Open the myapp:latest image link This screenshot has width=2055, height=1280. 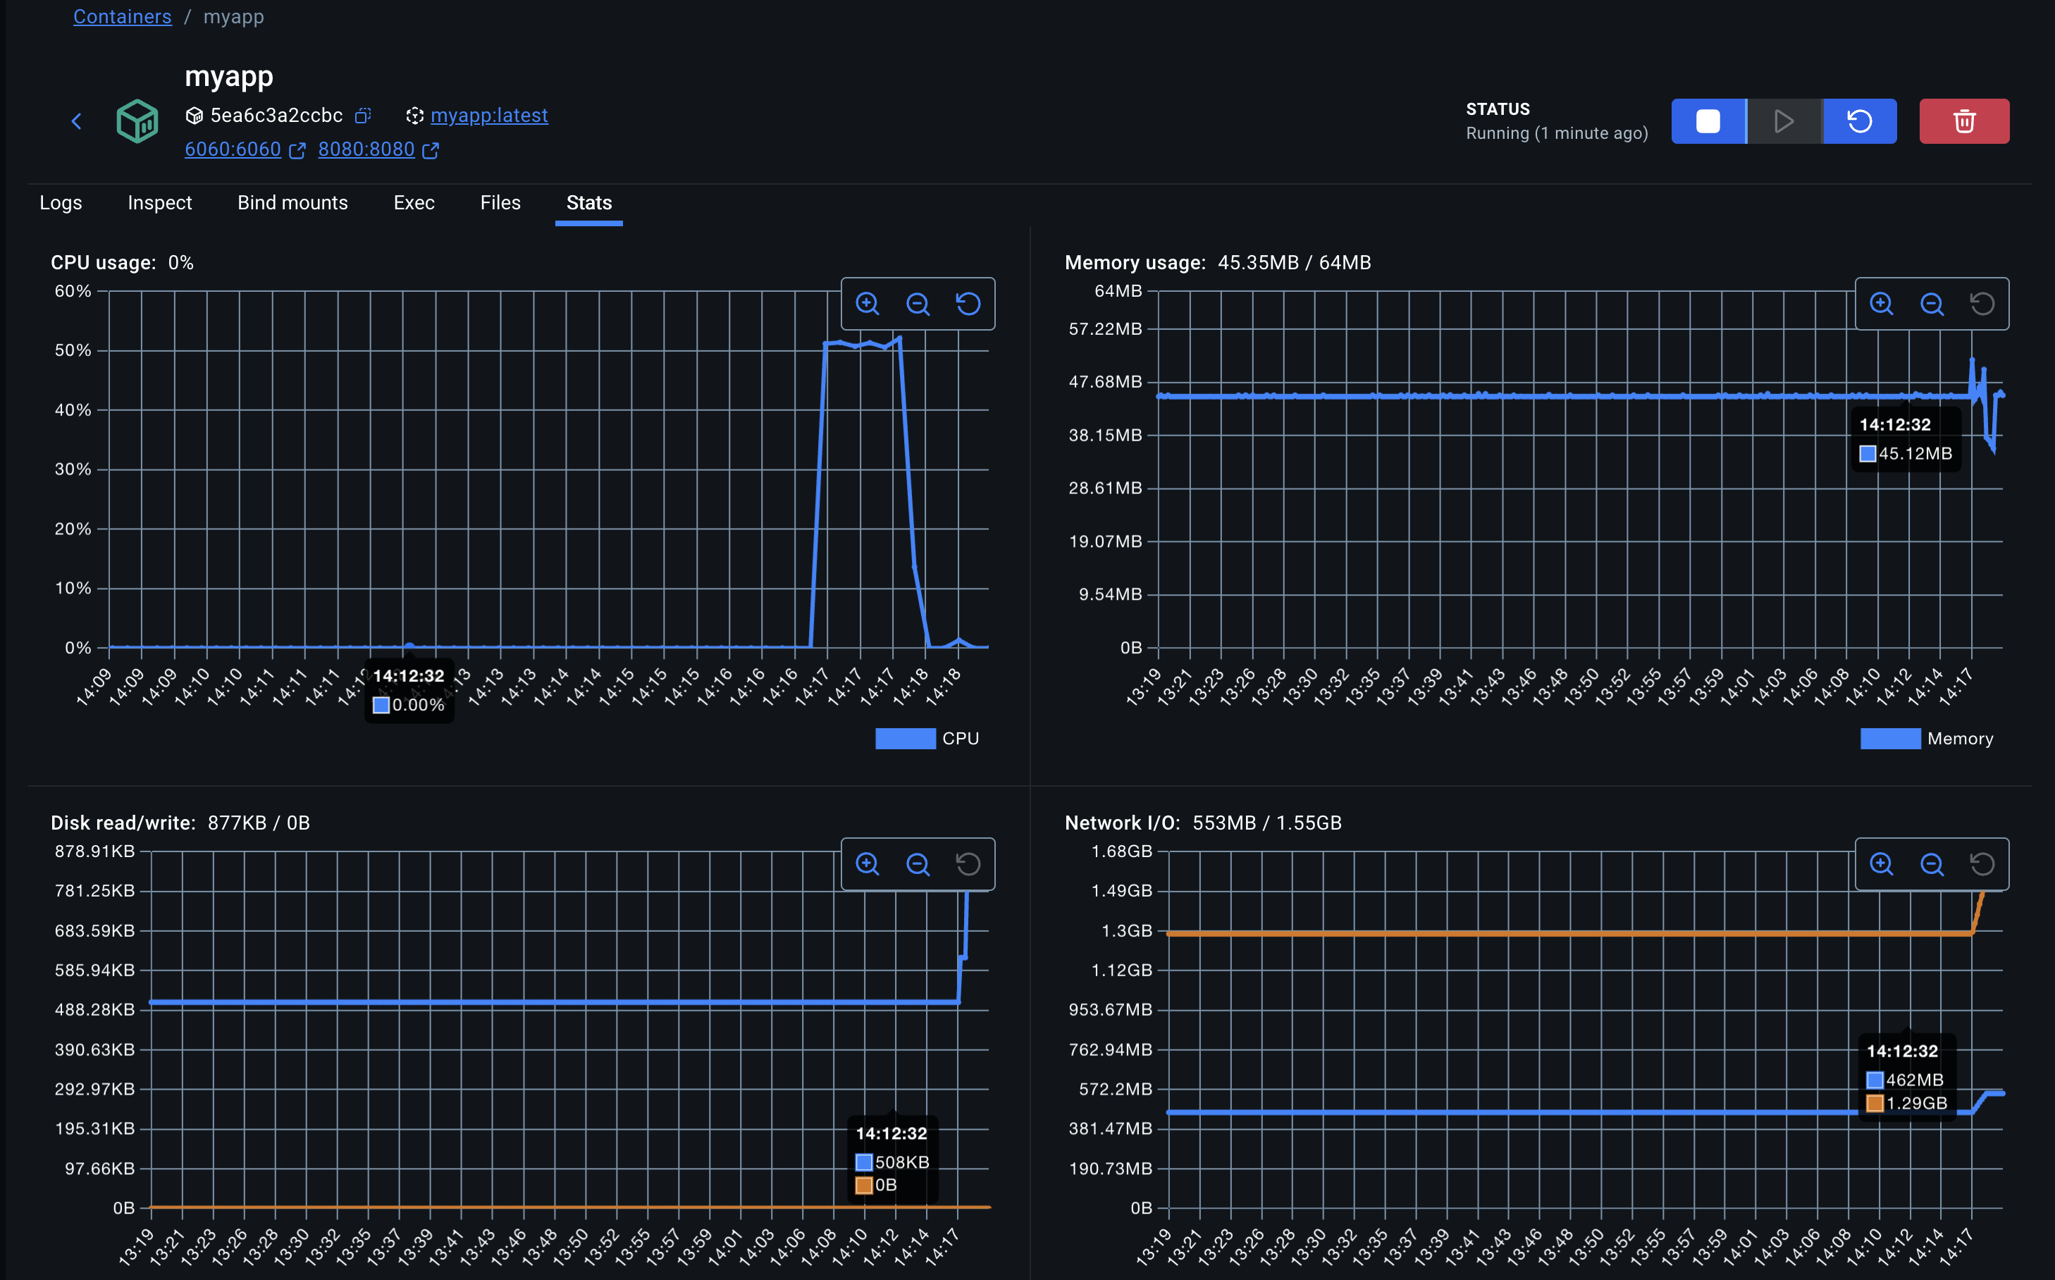pos(489,115)
